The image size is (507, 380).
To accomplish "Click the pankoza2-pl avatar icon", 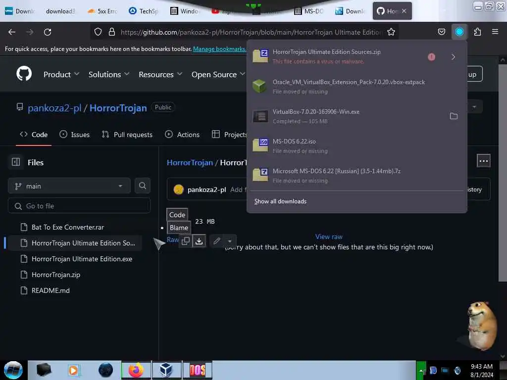I will pos(178,190).
